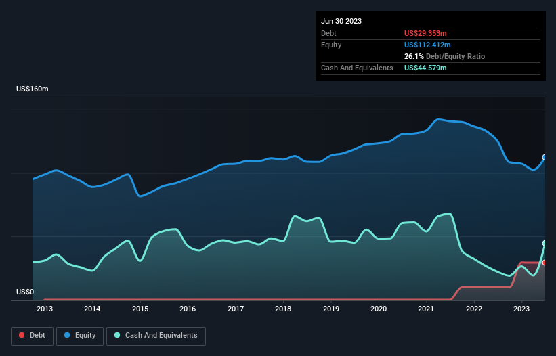Click the Equity label in tooltip
Viewport: 556px width, 356px height.
point(331,45)
